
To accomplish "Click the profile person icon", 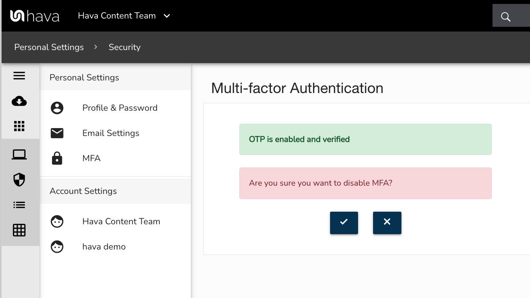I will pos(57,108).
